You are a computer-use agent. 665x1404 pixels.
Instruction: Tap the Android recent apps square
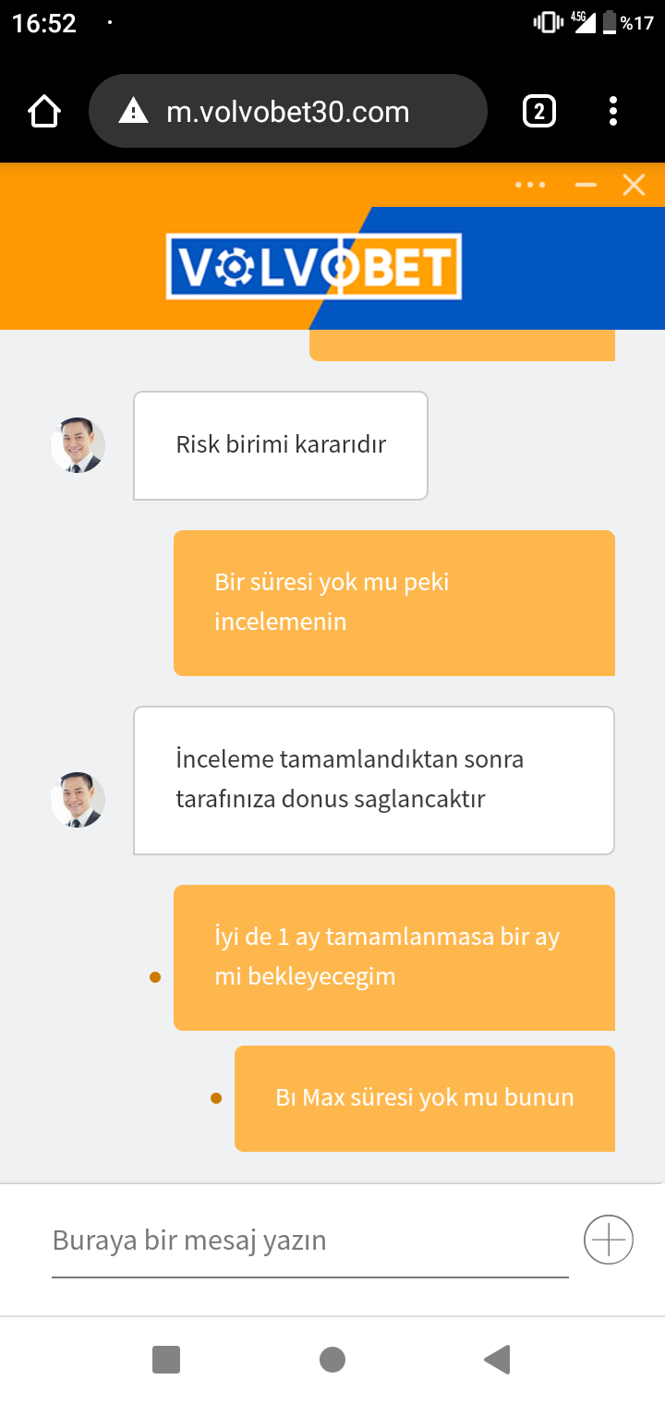(166, 1360)
